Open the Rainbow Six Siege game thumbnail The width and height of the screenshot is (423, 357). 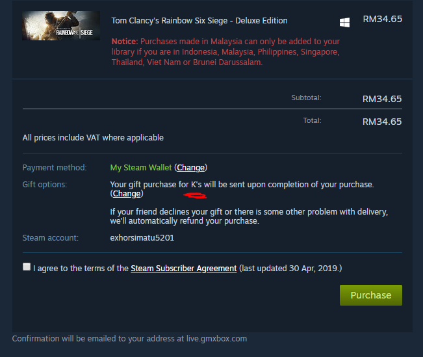tap(61, 25)
